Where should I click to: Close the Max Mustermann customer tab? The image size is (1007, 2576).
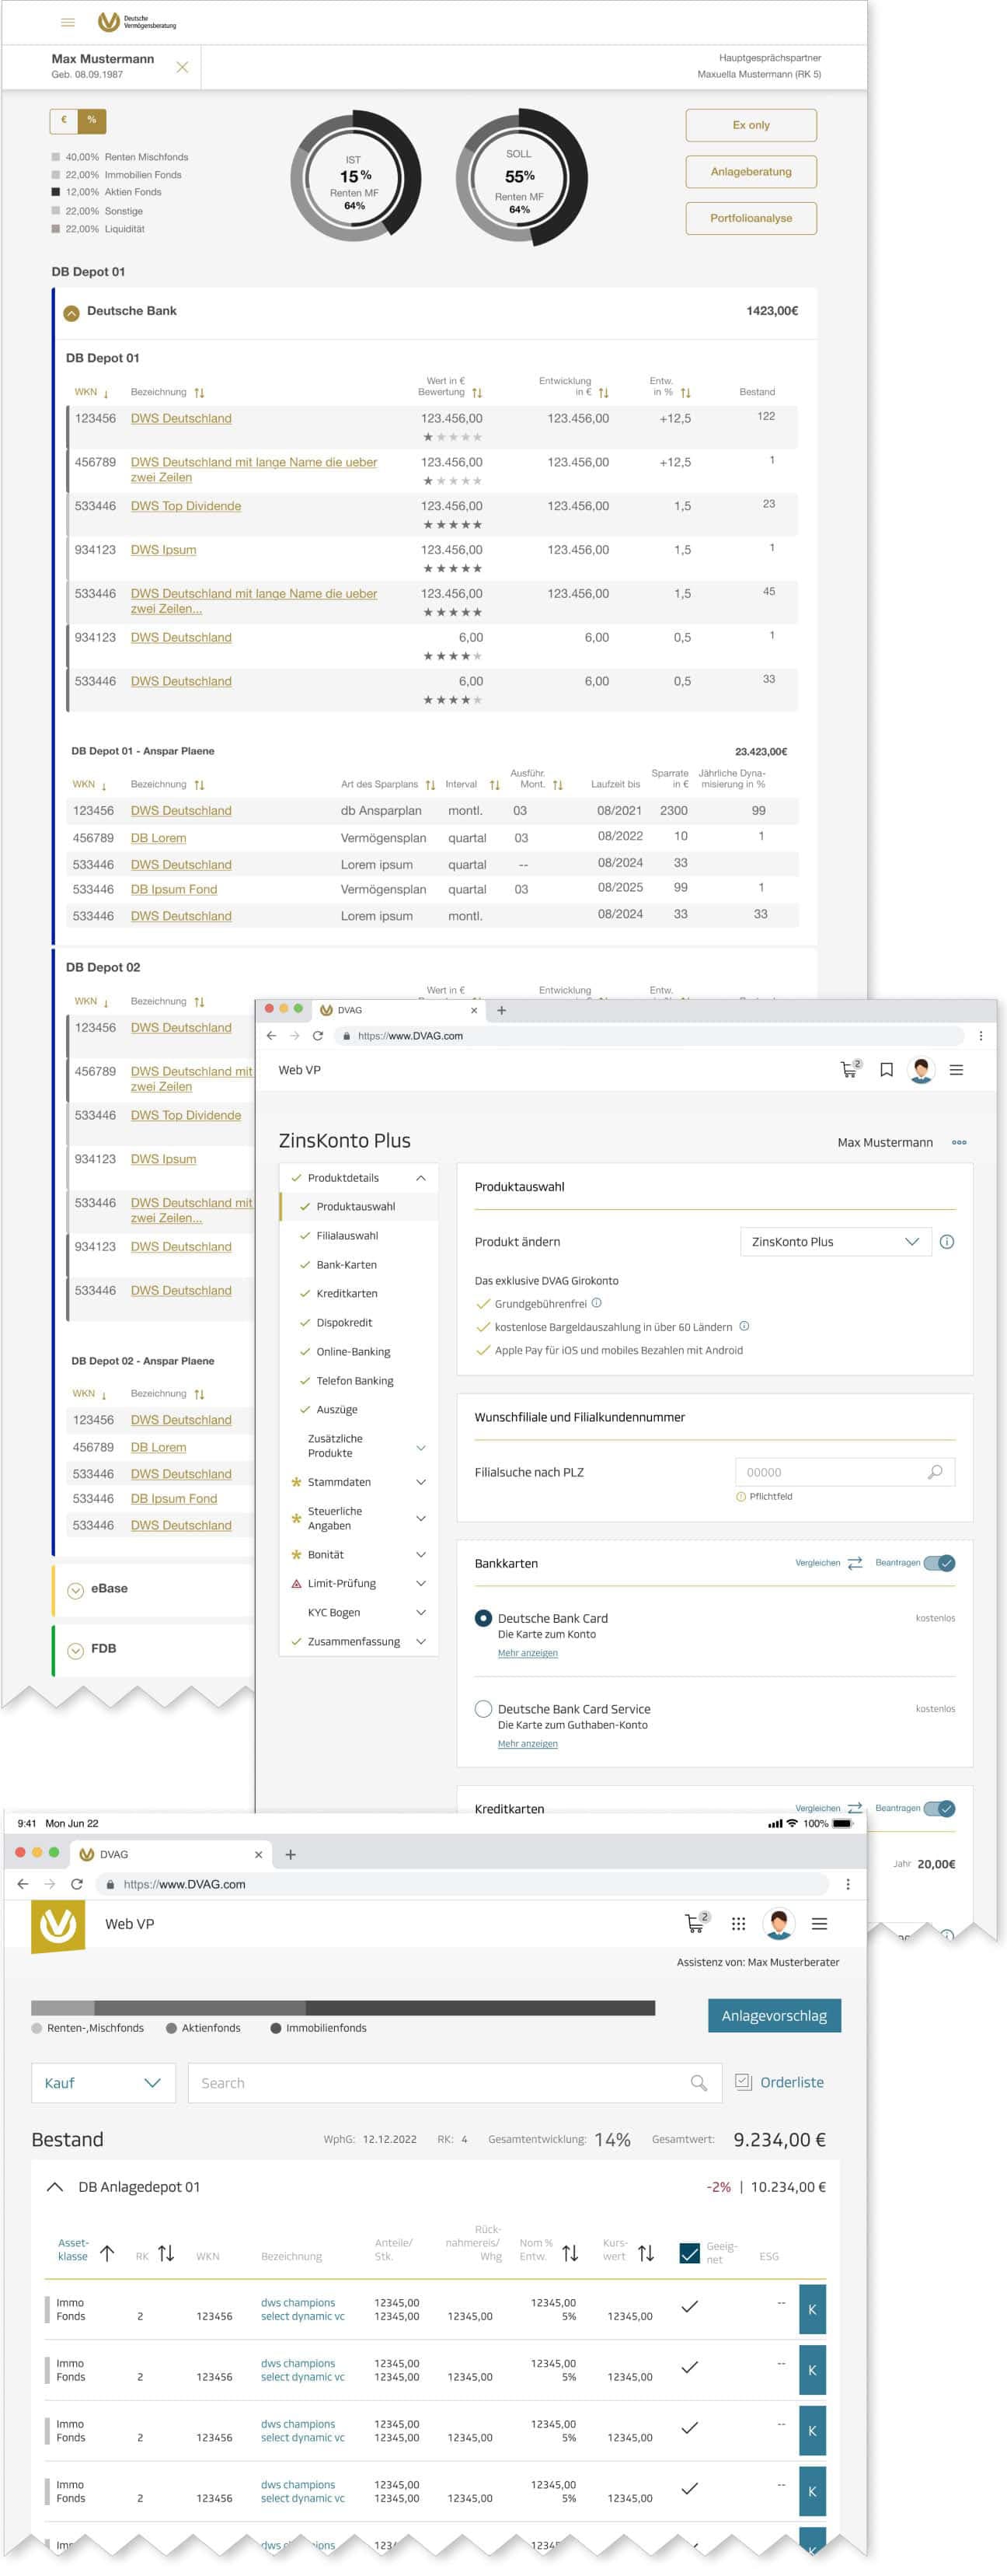(x=182, y=67)
